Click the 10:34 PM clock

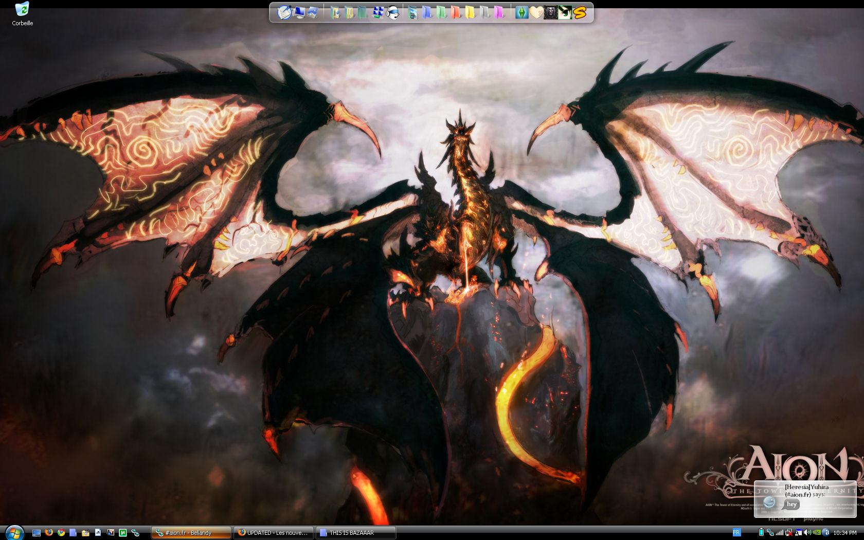[845, 533]
